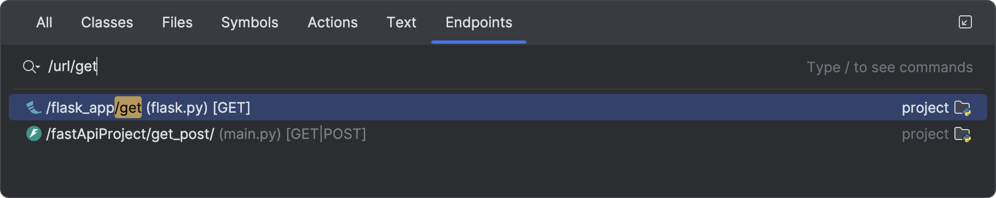Open /flask_app/get endpoint result
This screenshot has height=198, width=996.
pos(498,107)
